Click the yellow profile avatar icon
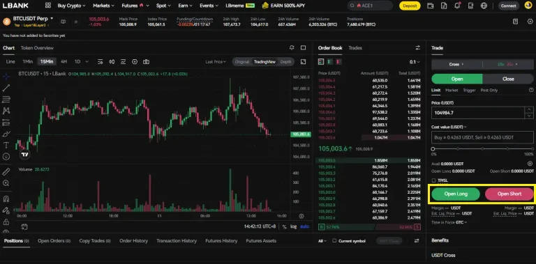Screen dimensions: 536x264 (x=528, y=6)
